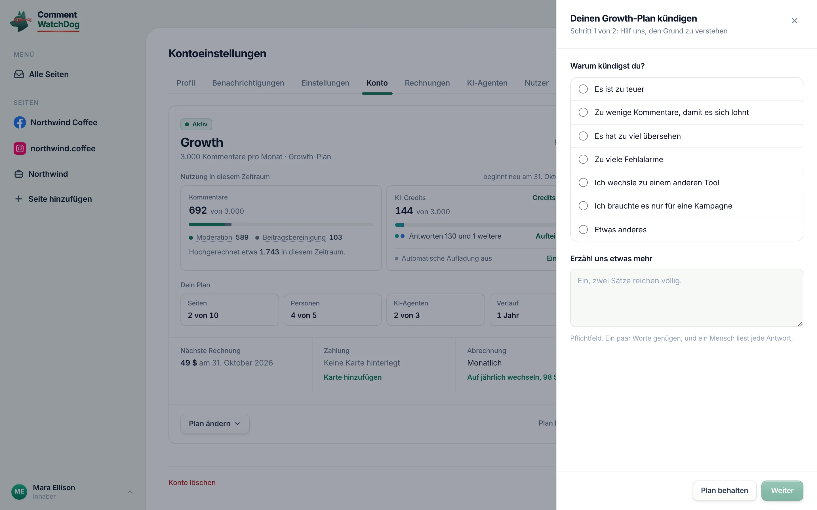Select the "Etwas anderes" radio option
Image resolution: width=817 pixels, height=510 pixels.
[x=686, y=230]
